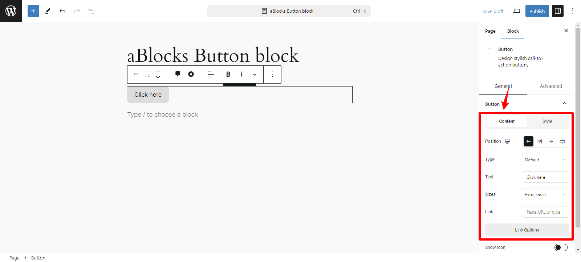This screenshot has height=262, width=581.
Task: Select the Style tab
Action: 547,121
